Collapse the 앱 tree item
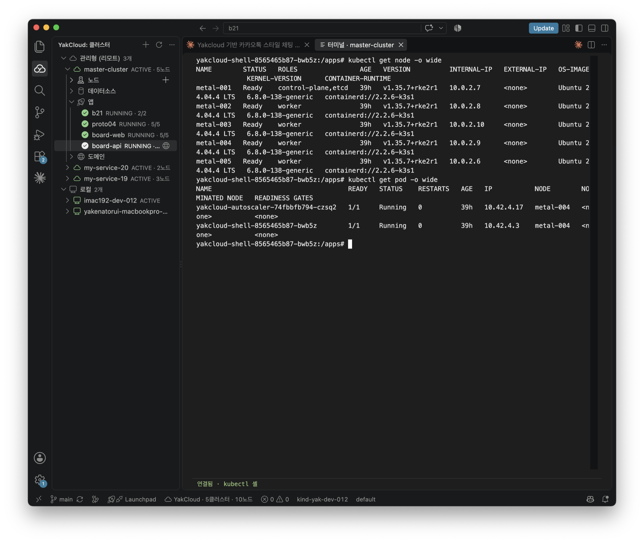The height and width of the screenshot is (543, 644). point(72,102)
